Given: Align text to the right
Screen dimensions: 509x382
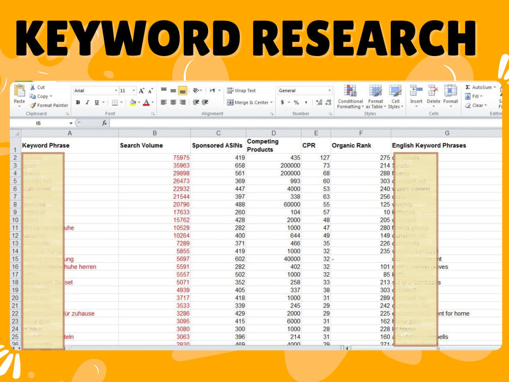Looking at the screenshot, I should pyautogui.click(x=183, y=102).
